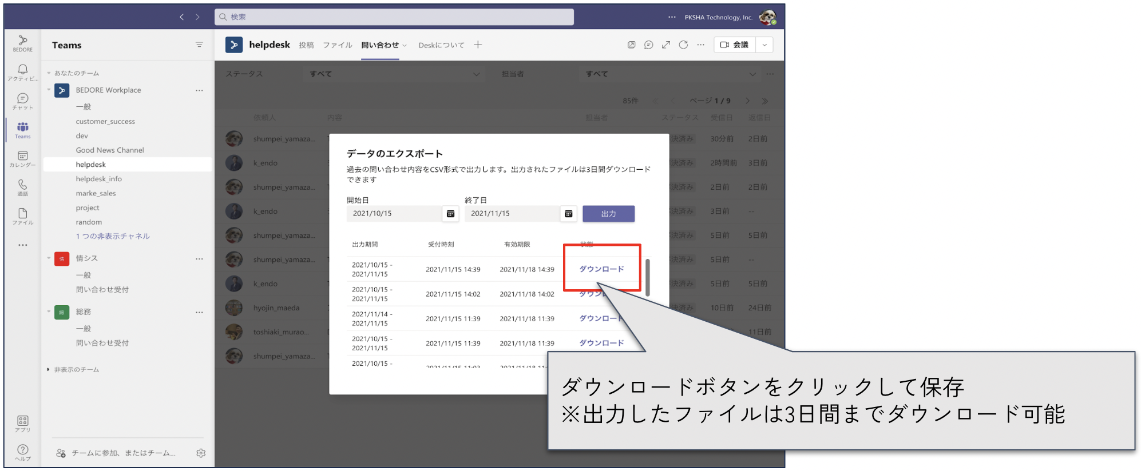The image size is (1141, 471).
Task: Click the Teams list filter icon
Action: (x=199, y=45)
